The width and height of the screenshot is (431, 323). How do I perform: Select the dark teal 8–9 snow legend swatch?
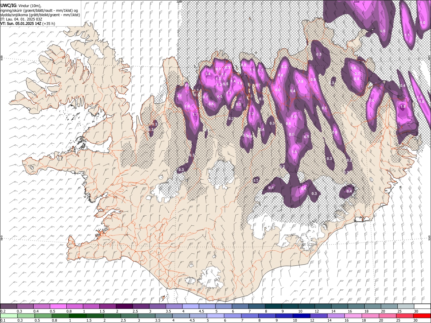pyautogui.click(x=273, y=306)
